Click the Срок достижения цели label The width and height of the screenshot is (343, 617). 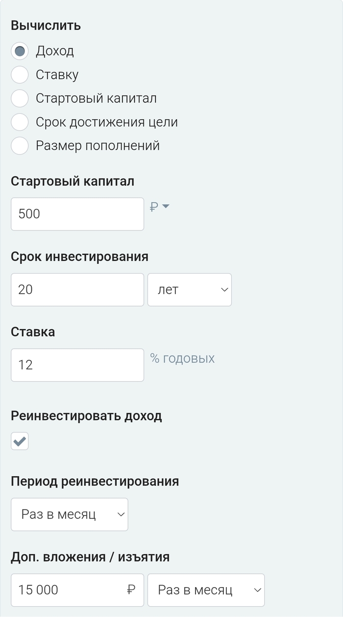tap(106, 122)
